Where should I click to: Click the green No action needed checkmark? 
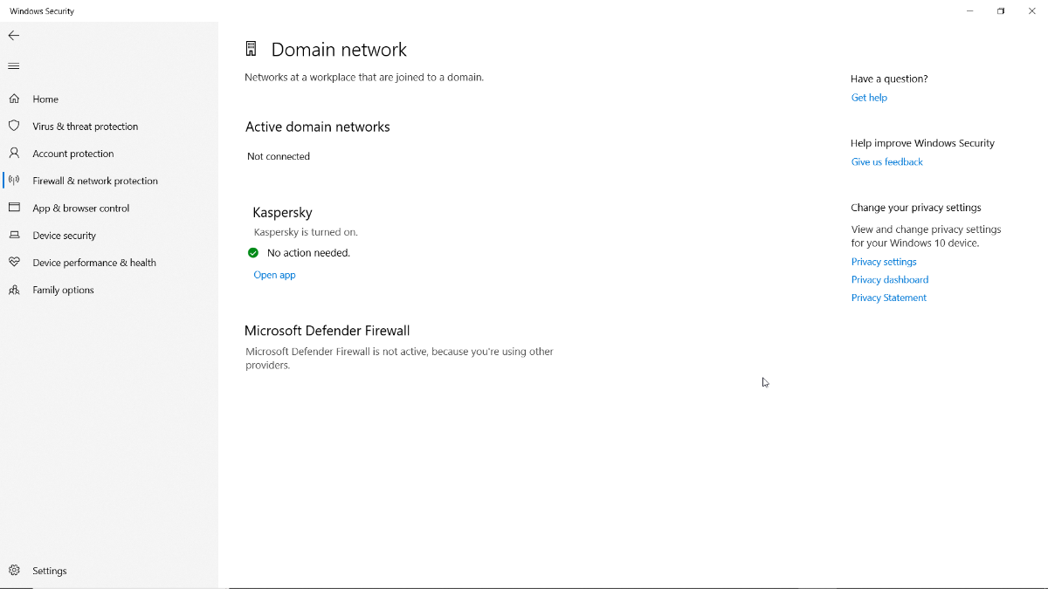(x=253, y=253)
